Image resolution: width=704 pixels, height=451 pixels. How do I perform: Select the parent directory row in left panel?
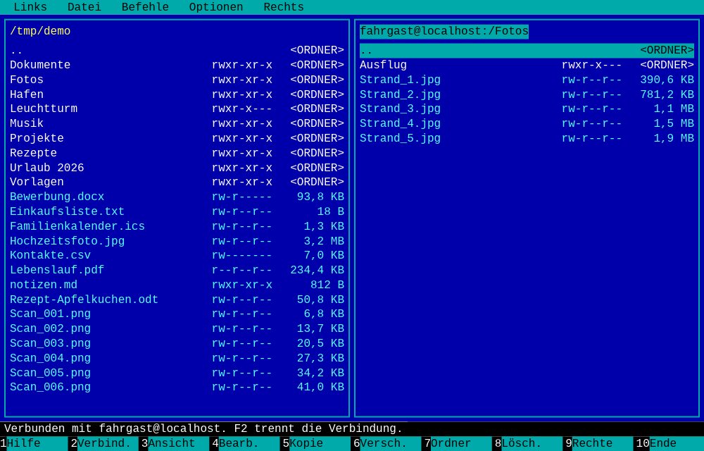coord(177,50)
